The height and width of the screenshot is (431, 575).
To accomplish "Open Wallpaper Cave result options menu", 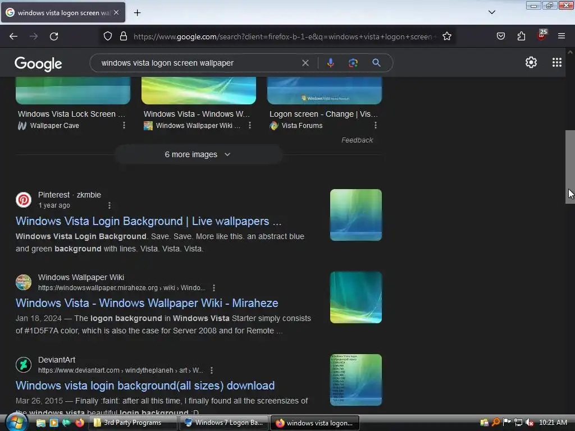I will point(124,125).
